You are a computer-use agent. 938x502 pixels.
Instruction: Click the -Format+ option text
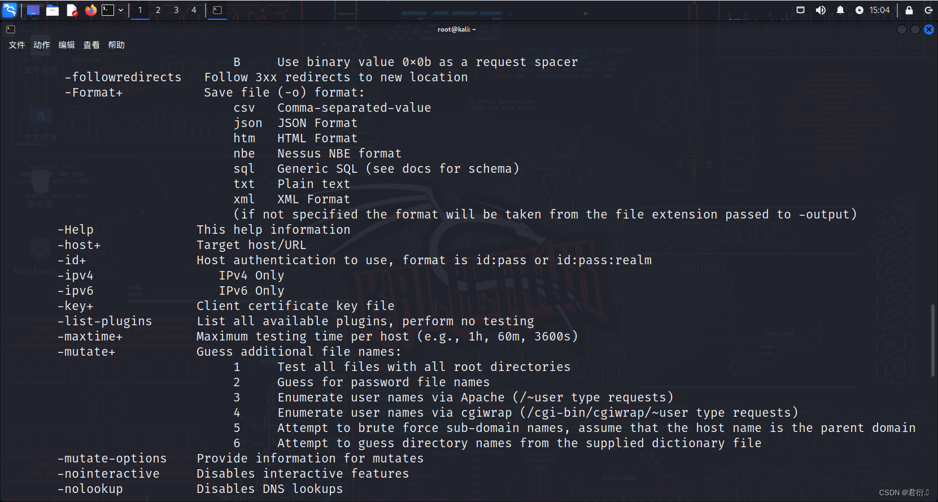(x=94, y=93)
